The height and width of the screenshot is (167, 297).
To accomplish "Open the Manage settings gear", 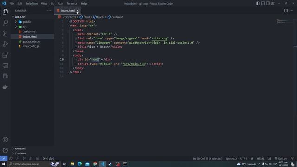I will pos(5,150).
